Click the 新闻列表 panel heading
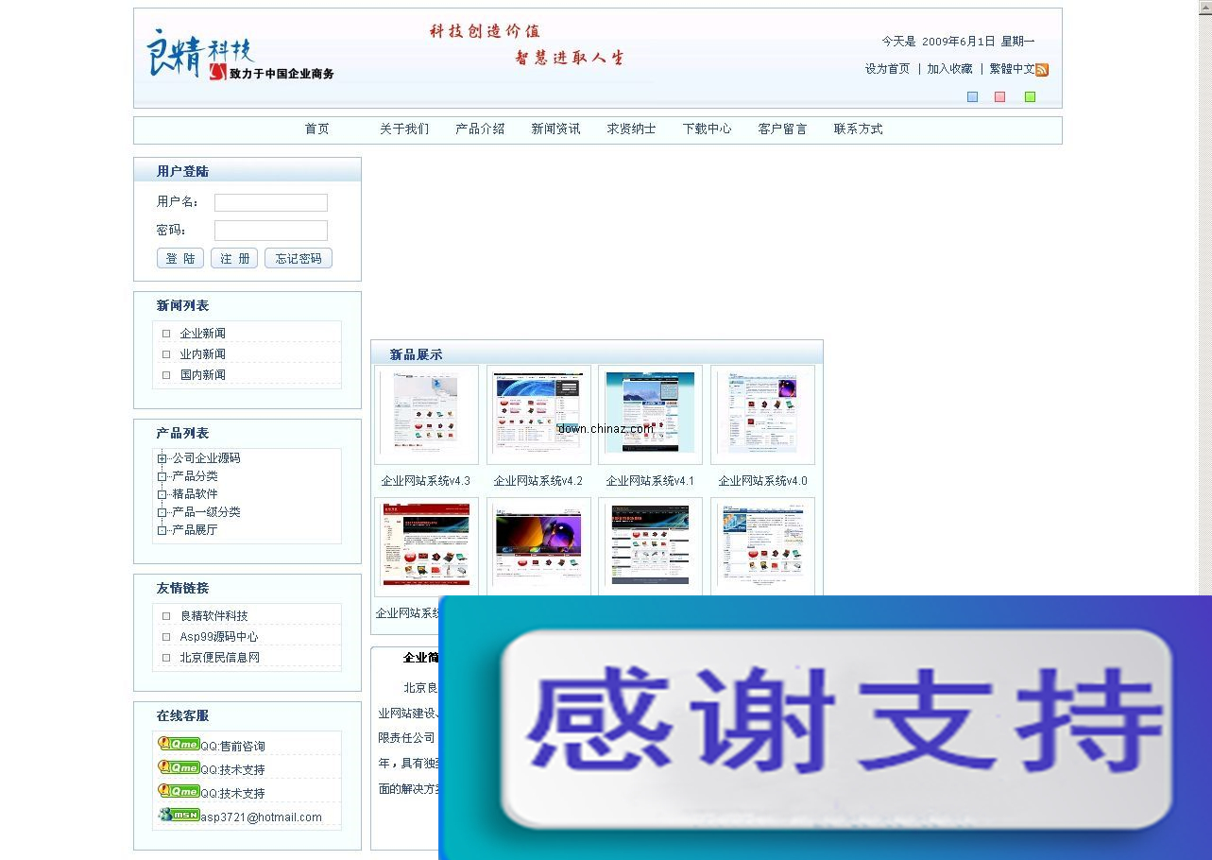Viewport: 1212px width, 860px height. [x=182, y=305]
